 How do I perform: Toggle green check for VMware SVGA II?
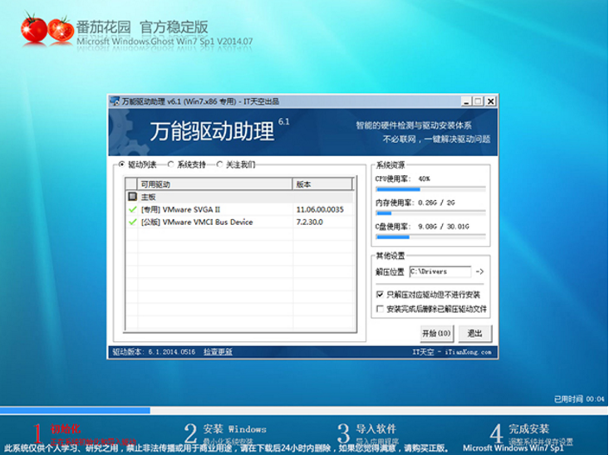pyautogui.click(x=132, y=209)
